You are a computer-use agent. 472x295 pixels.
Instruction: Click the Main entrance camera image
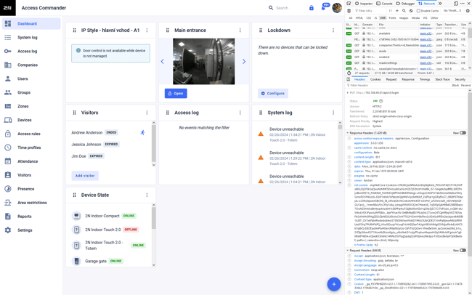coord(204,62)
